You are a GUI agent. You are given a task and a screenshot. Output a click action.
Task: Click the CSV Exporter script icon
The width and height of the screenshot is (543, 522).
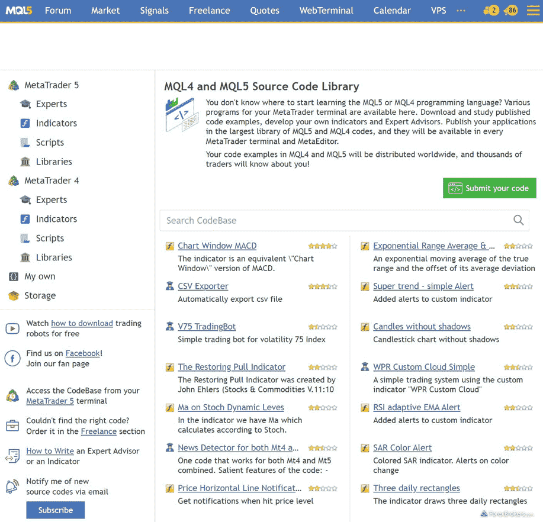tap(170, 286)
